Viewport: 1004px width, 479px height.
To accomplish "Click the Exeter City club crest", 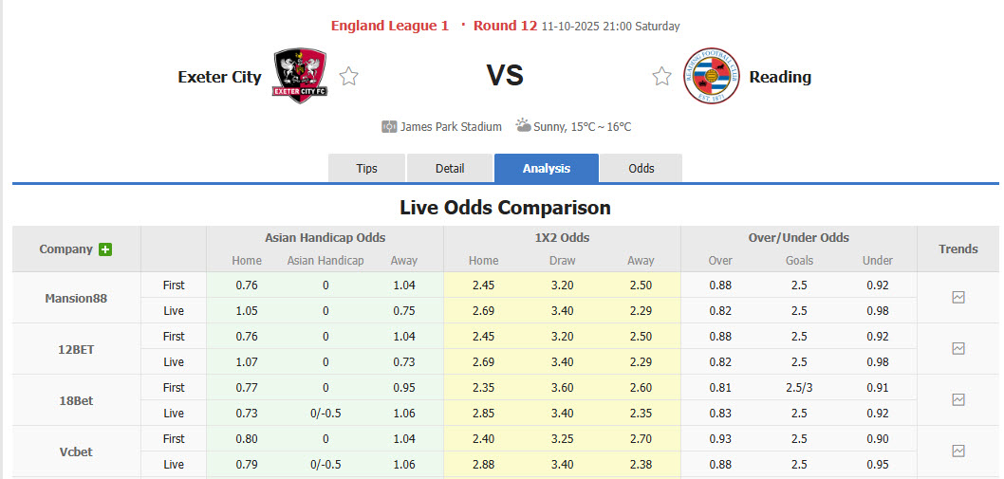I will (300, 76).
